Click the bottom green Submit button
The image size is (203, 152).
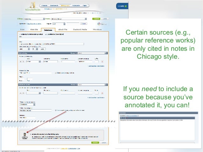tap(95, 142)
